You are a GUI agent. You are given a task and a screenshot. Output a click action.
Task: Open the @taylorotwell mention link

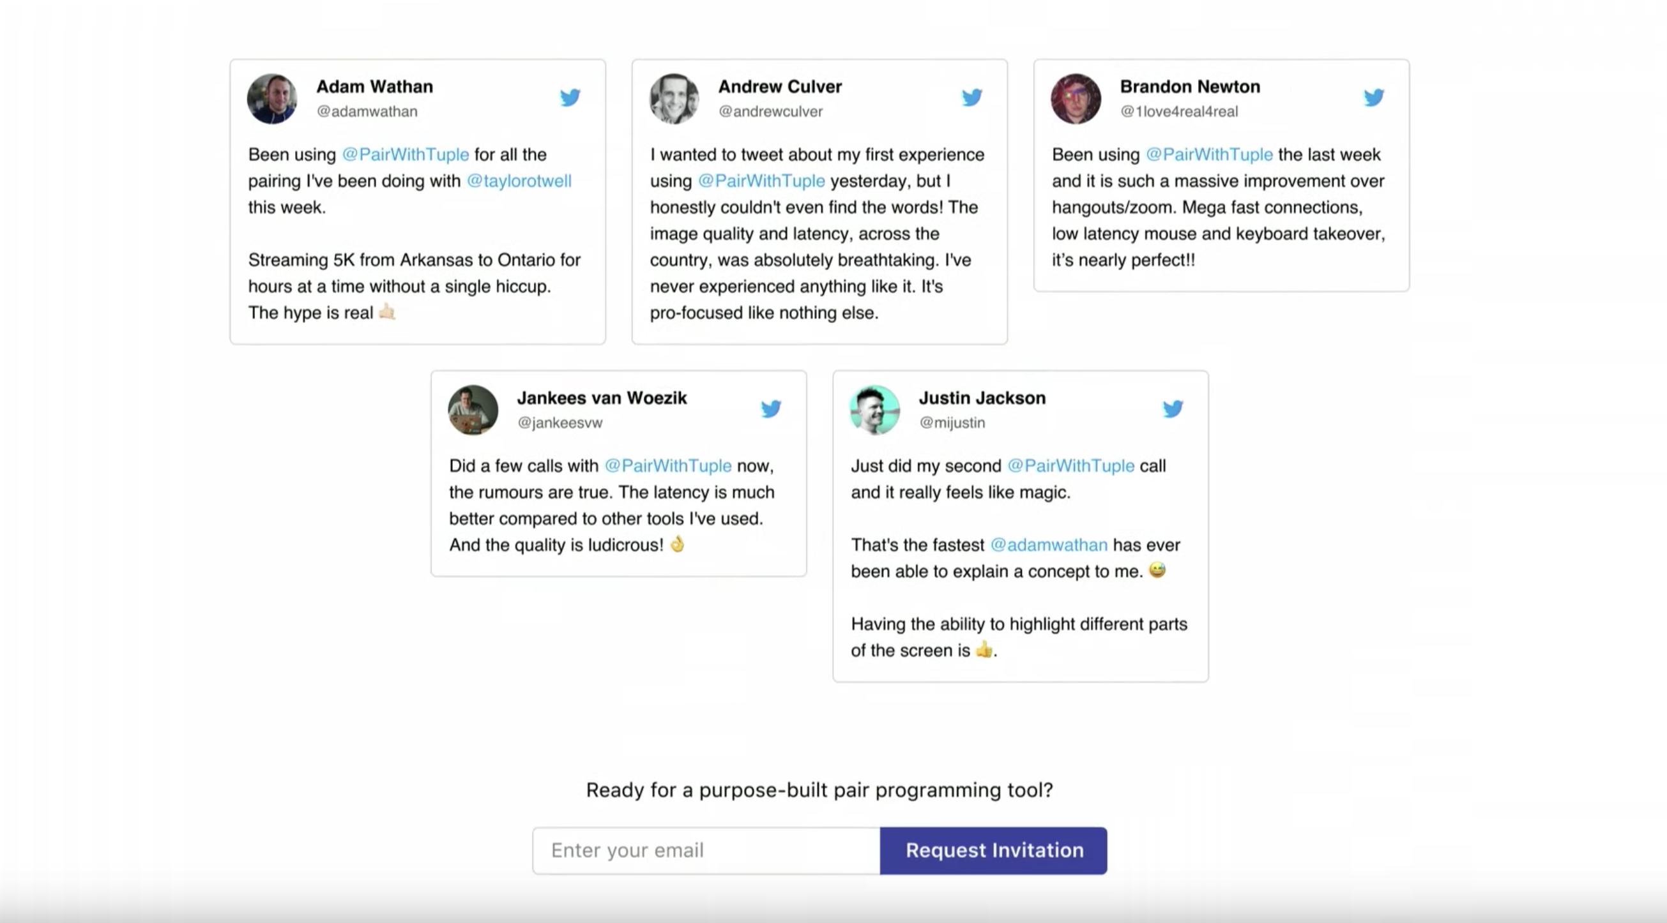[519, 181]
